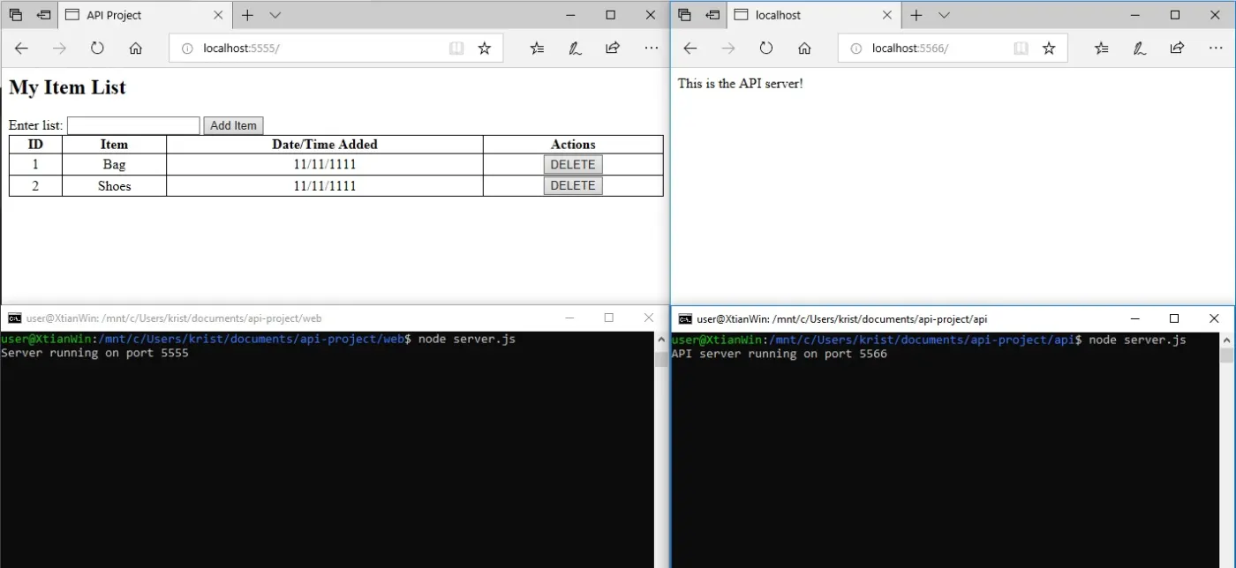This screenshot has width=1236, height=568.
Task: Click 'Server running on port 5555' line
Action: (94, 353)
